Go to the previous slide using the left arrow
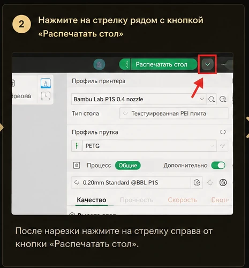Viewport: 249px width, 268px height. coord(2,127)
